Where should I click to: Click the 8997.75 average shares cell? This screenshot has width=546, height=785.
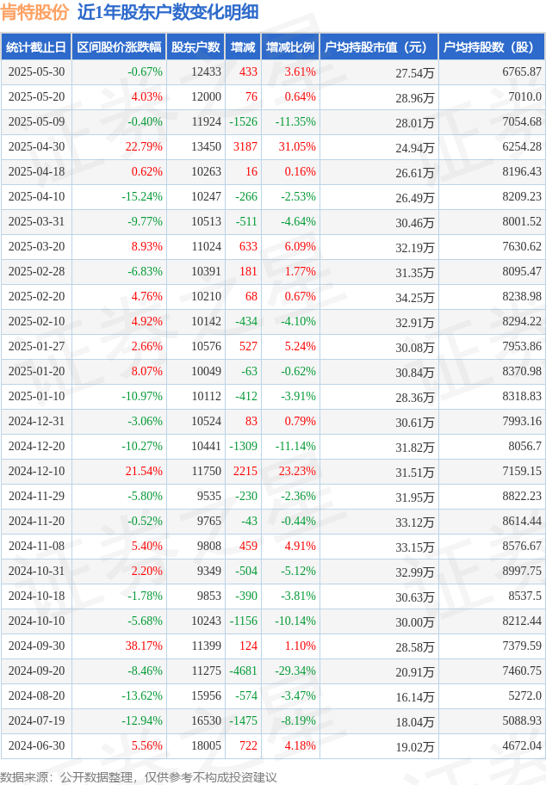[x=492, y=572]
